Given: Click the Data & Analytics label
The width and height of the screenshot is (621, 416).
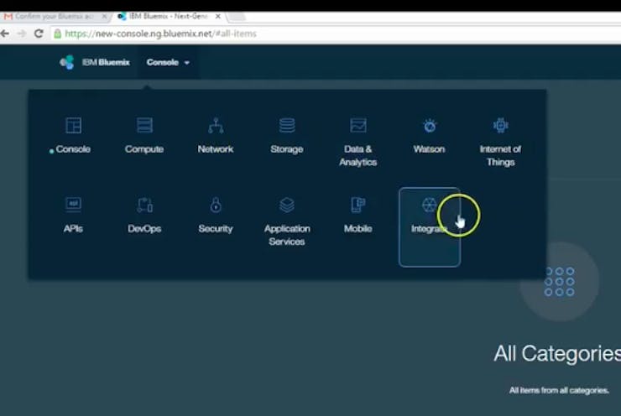Looking at the screenshot, I should (x=358, y=155).
